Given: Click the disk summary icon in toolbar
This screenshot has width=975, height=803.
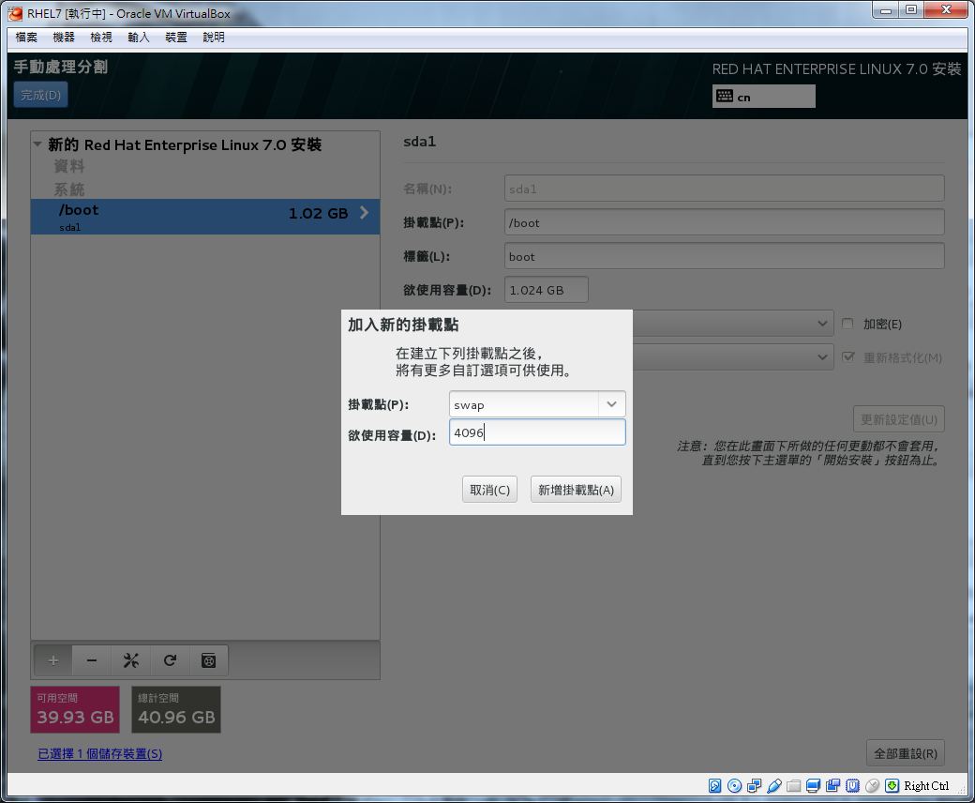Looking at the screenshot, I should (209, 659).
